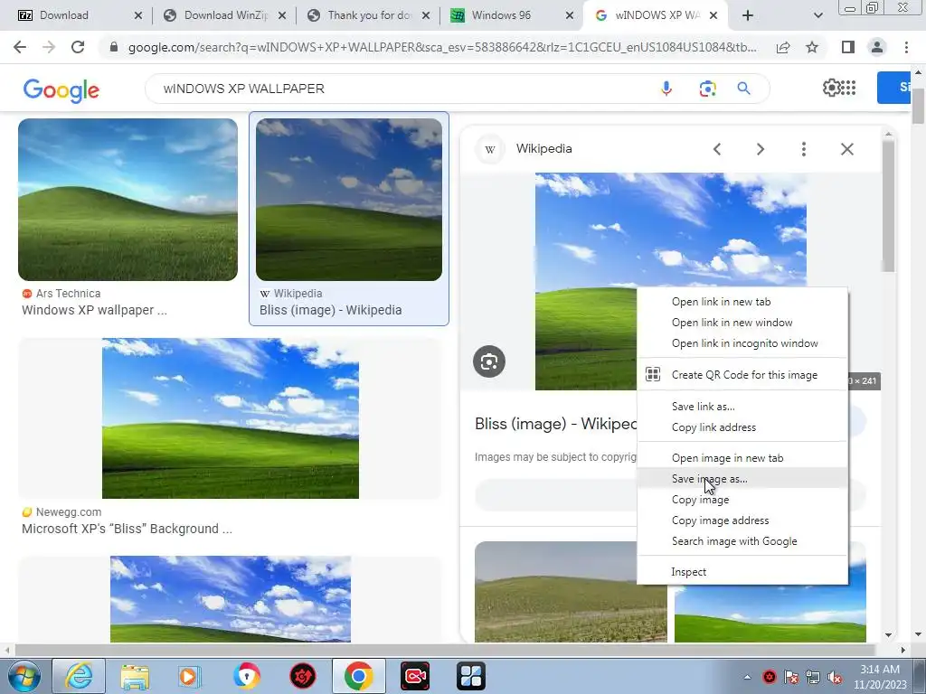The width and height of the screenshot is (926, 694).
Task: Click the page vertical scrollbar thumb
Action: point(918,106)
